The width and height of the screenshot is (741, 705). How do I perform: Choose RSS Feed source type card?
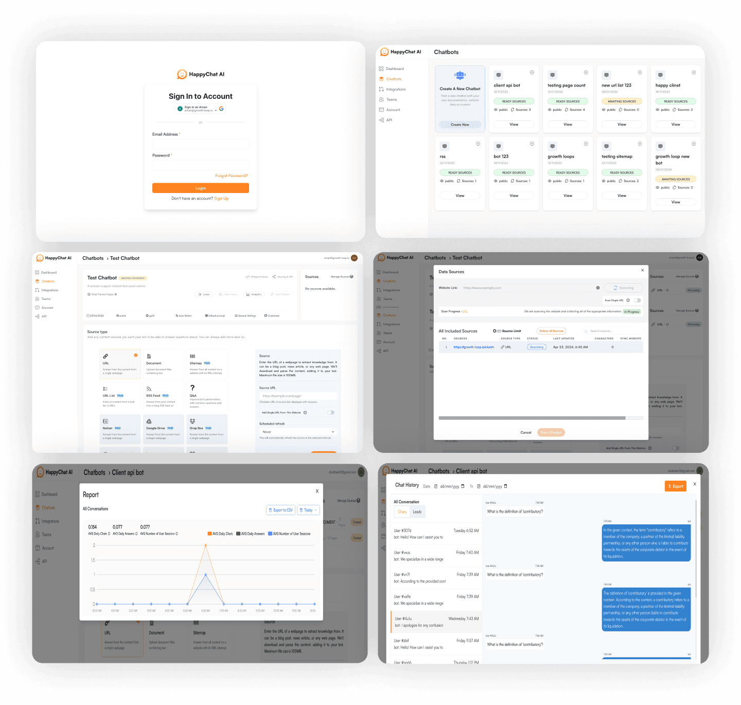click(164, 396)
